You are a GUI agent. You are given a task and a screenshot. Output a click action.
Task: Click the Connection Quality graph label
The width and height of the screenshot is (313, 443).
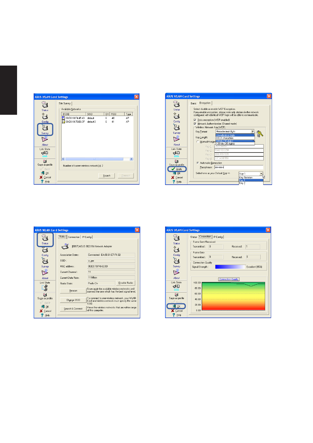[x=229, y=279]
